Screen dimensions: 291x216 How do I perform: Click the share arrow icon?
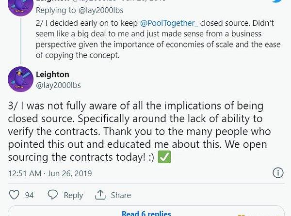(100, 195)
